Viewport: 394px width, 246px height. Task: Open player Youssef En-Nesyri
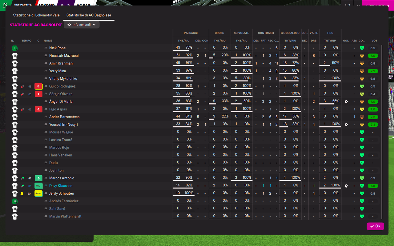pyautogui.click(x=63, y=125)
